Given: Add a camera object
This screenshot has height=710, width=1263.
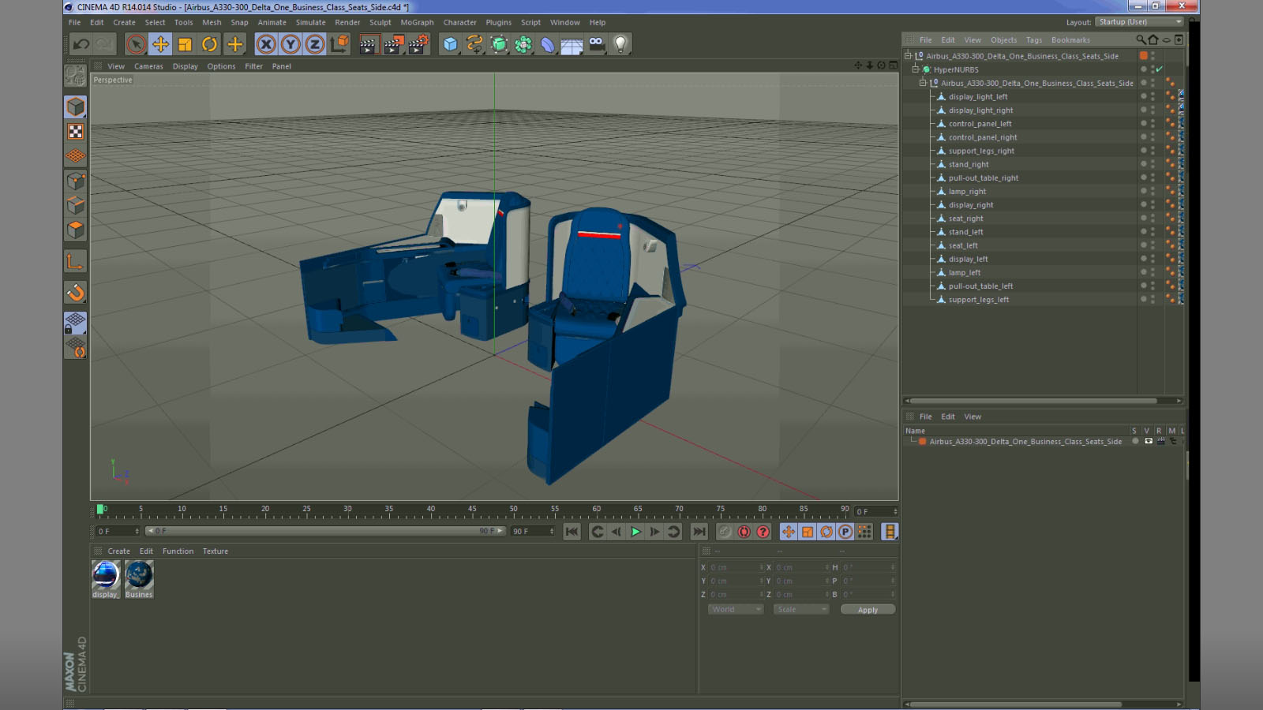Looking at the screenshot, I should pos(596,44).
